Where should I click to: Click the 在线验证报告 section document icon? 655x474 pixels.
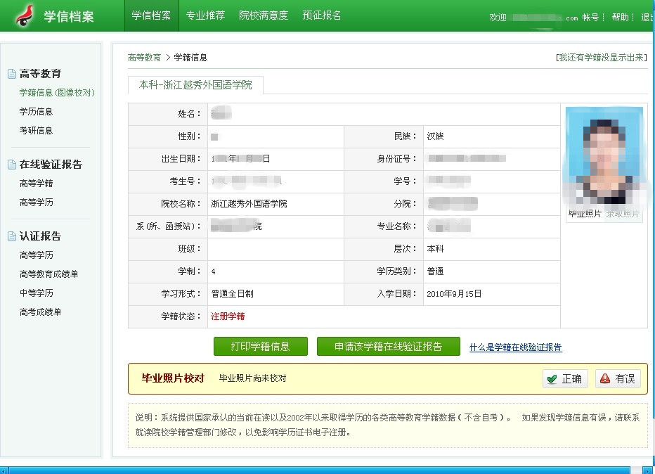[11, 165]
